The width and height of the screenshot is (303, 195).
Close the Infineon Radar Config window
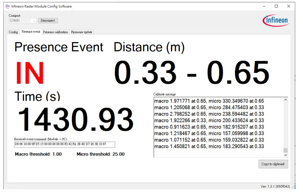coord(289,6)
